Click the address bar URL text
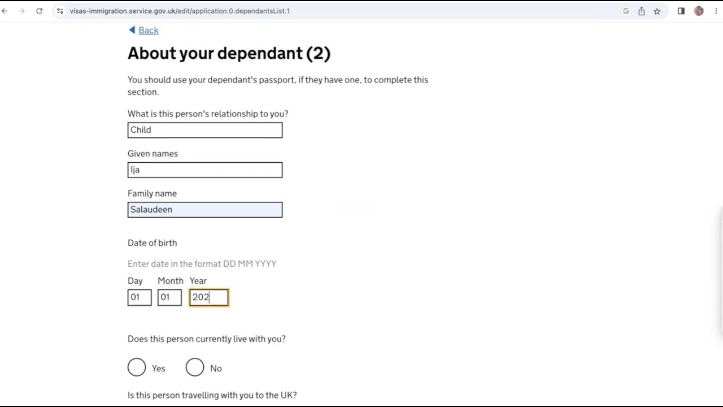The height and width of the screenshot is (407, 723). (x=180, y=11)
